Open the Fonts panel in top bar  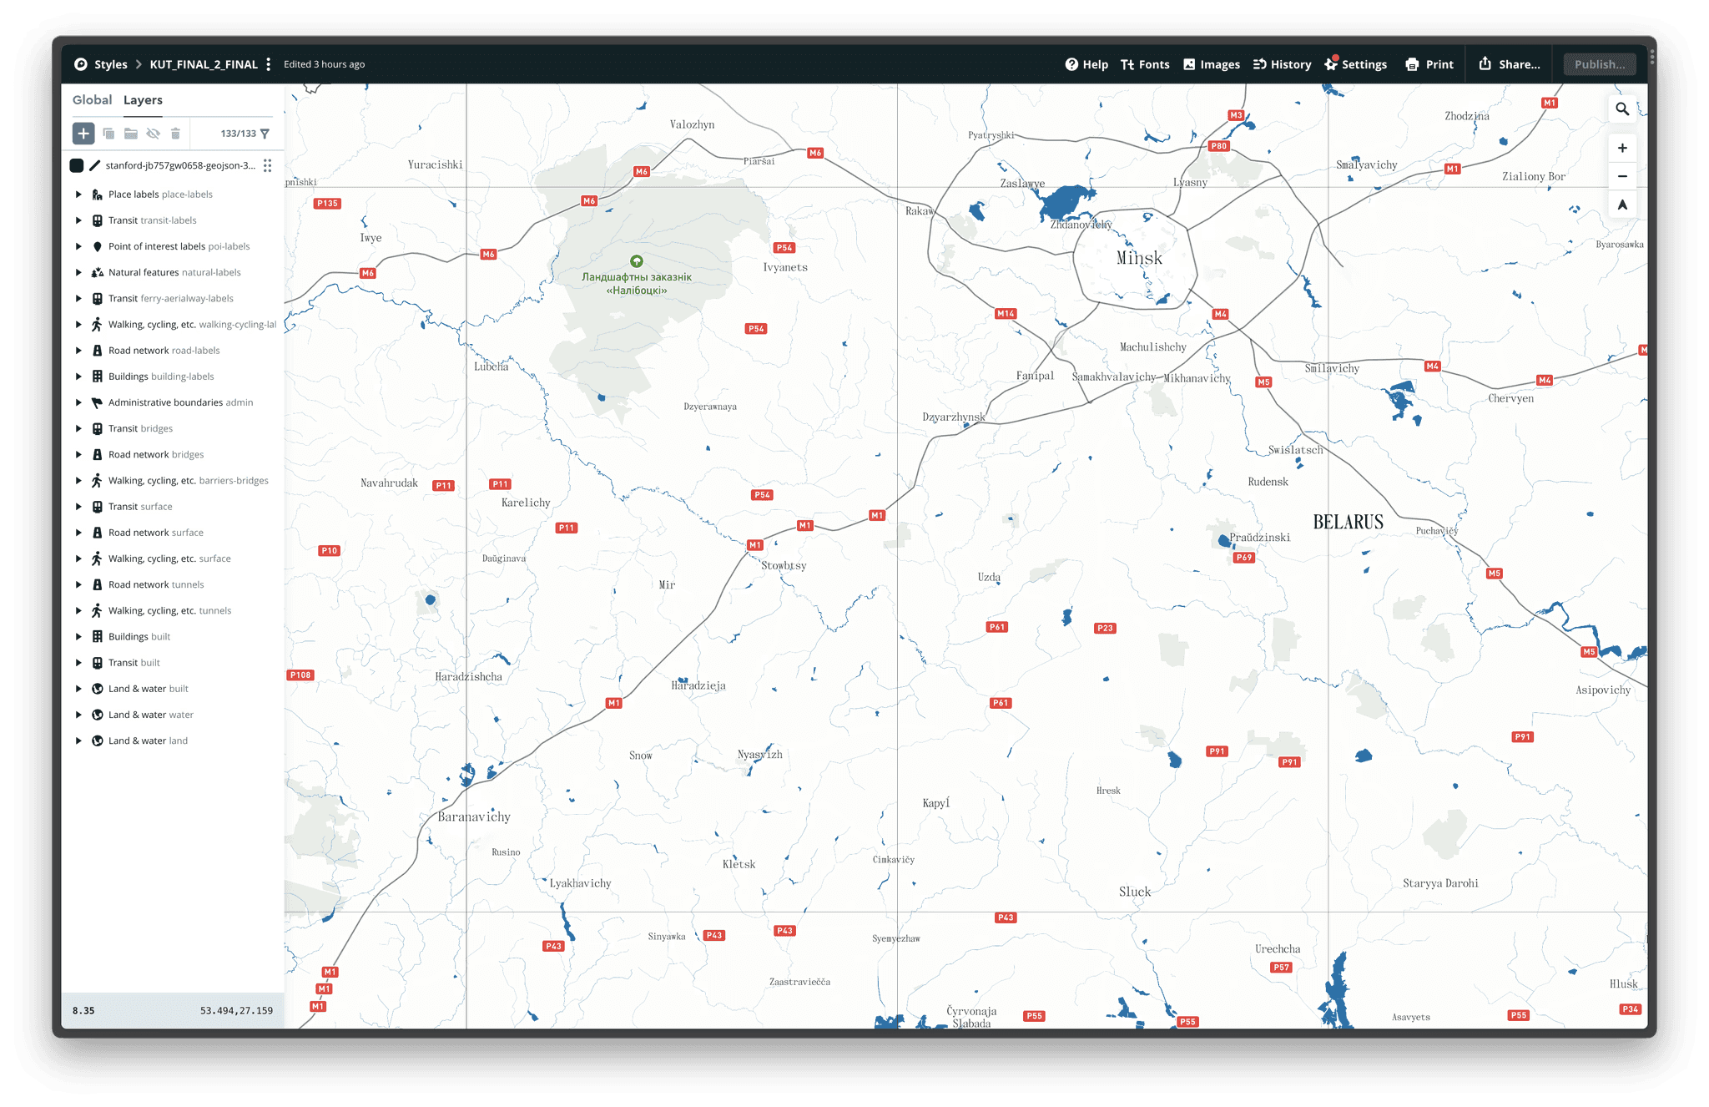tap(1145, 64)
